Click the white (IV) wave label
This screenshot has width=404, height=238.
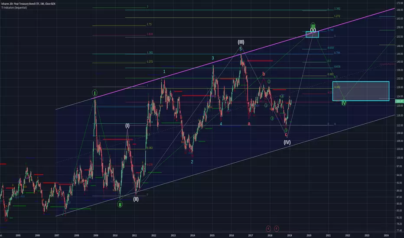287,142
